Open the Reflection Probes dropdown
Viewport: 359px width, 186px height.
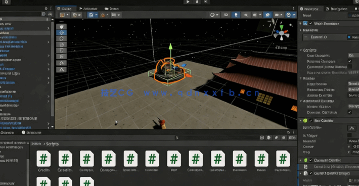pyautogui.click(x=353, y=89)
